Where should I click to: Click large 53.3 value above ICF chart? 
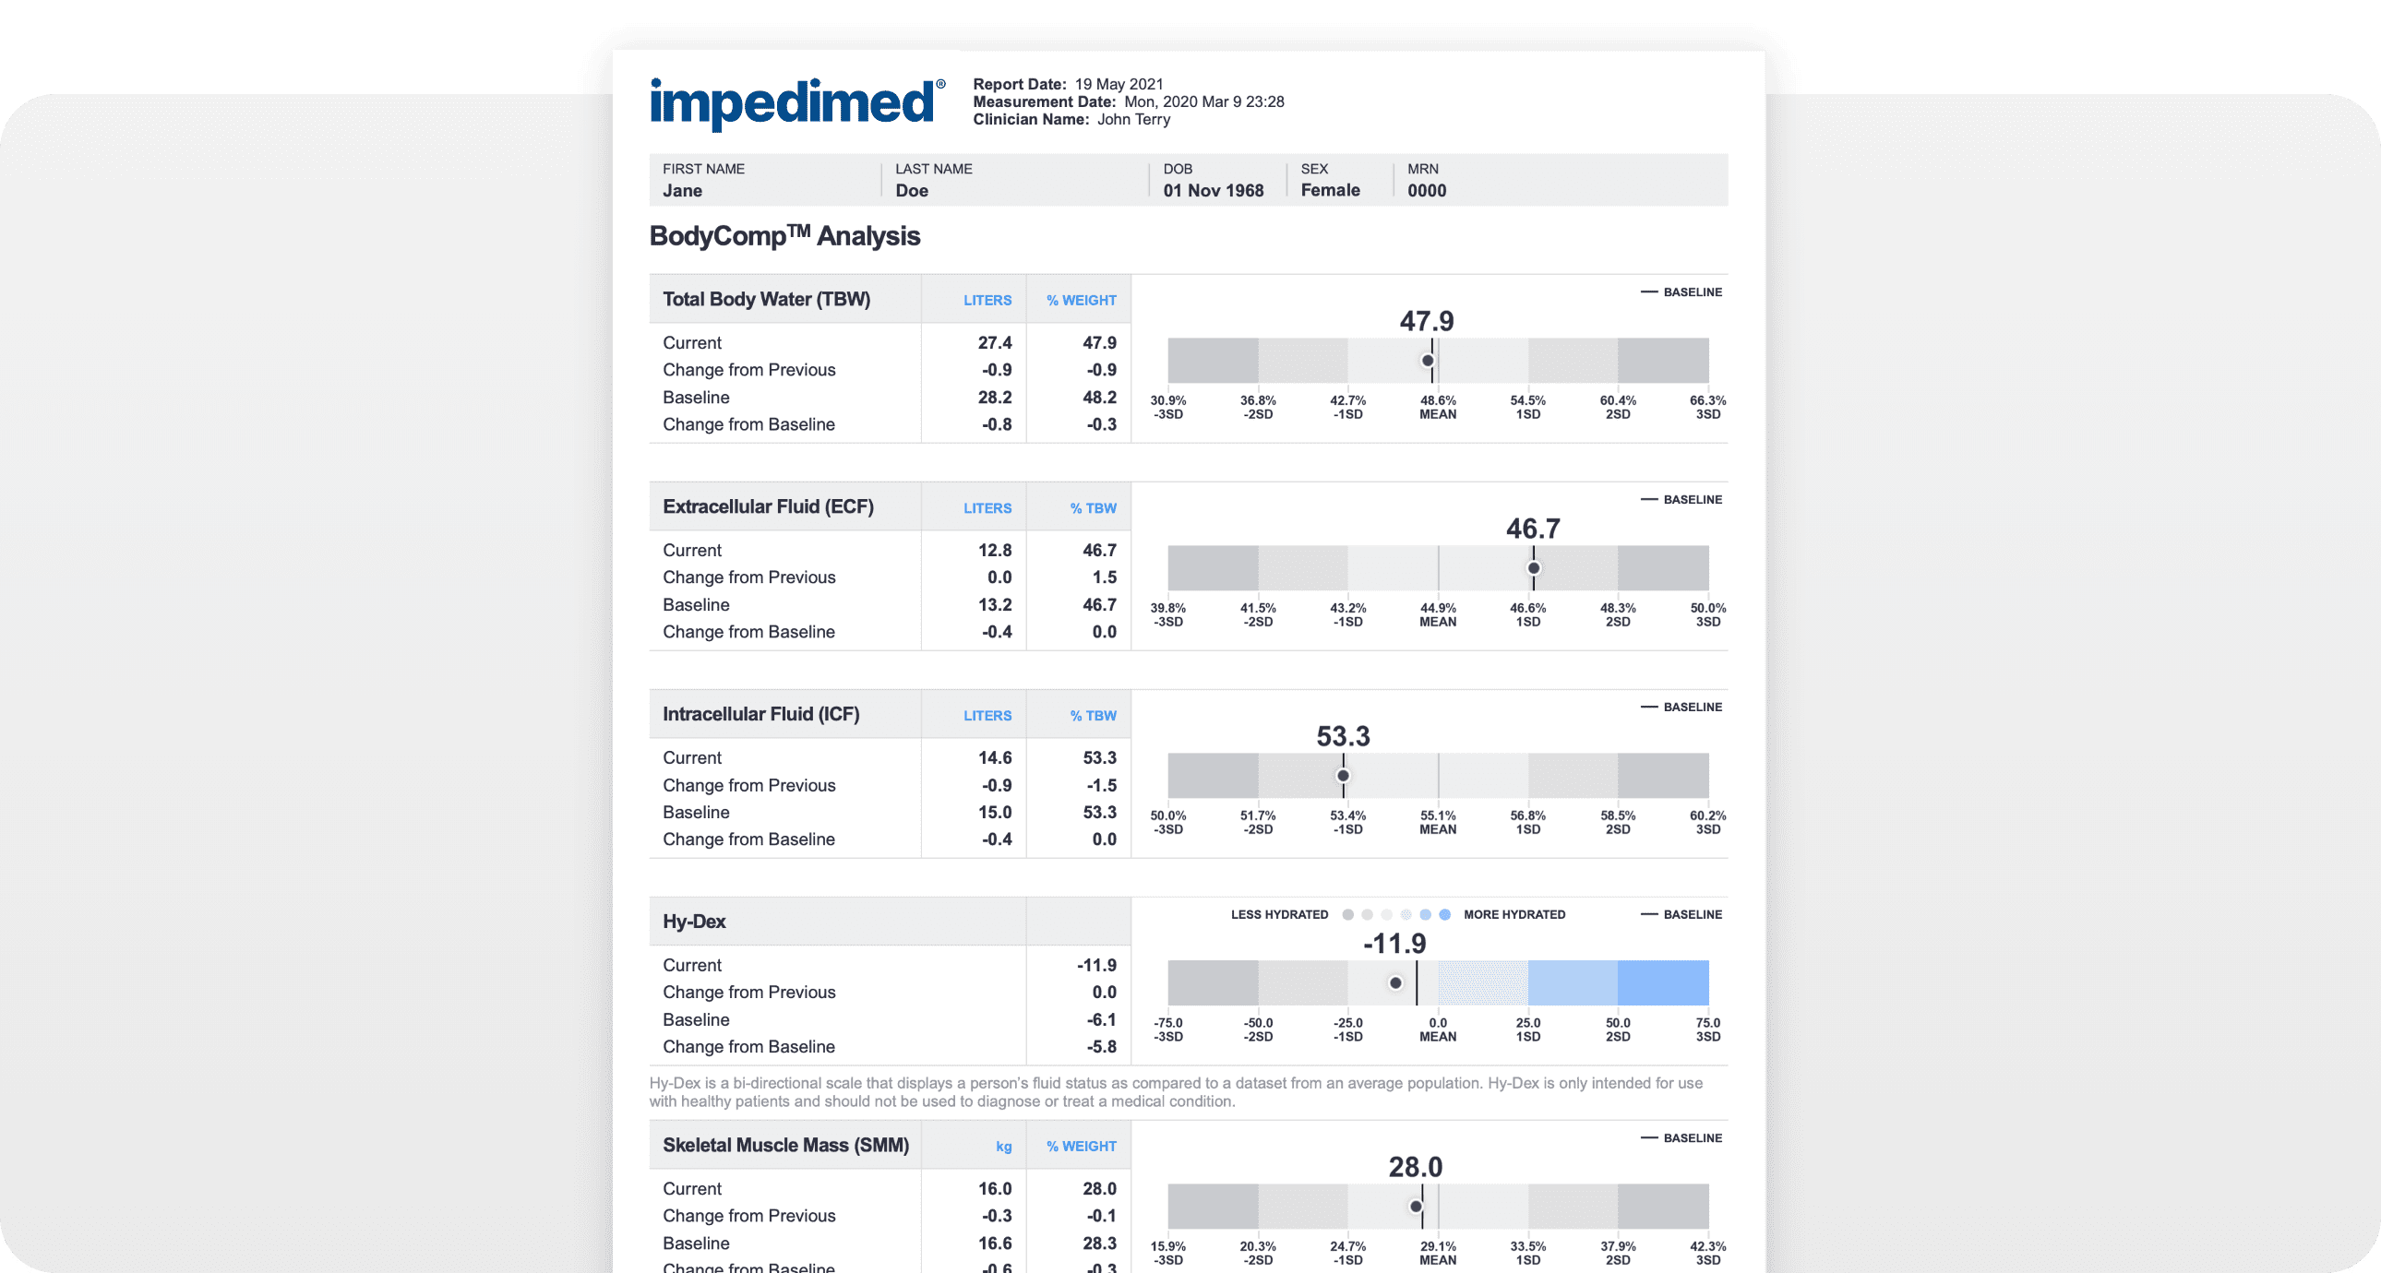tap(1342, 736)
